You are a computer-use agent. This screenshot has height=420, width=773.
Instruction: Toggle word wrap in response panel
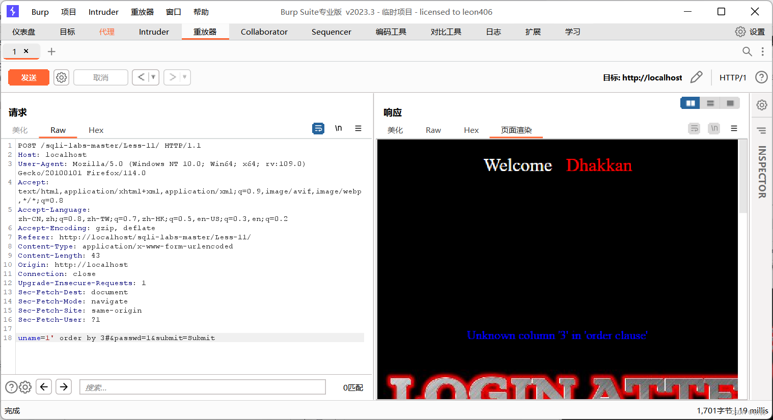(694, 128)
